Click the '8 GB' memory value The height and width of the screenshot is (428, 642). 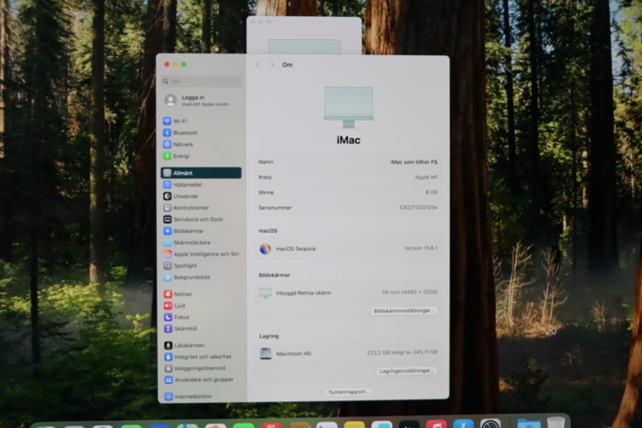432,192
